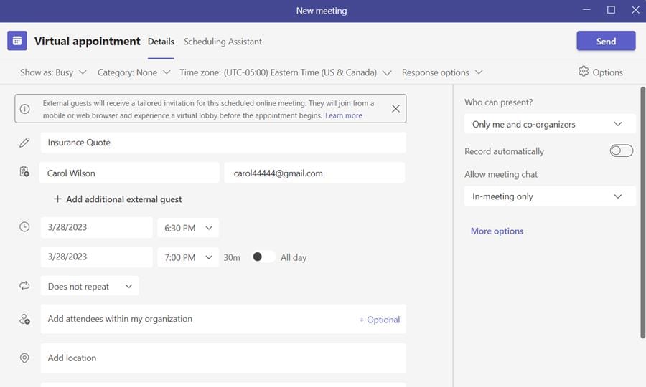Switch to the Scheduling Assistant tab
This screenshot has width=646, height=387.
point(223,42)
